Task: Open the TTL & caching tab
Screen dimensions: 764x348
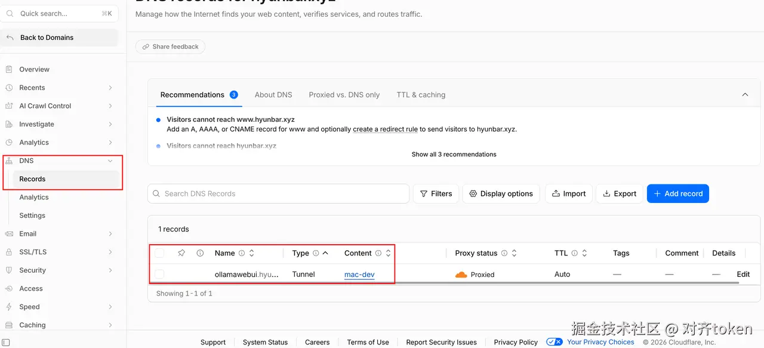Action: (x=421, y=95)
